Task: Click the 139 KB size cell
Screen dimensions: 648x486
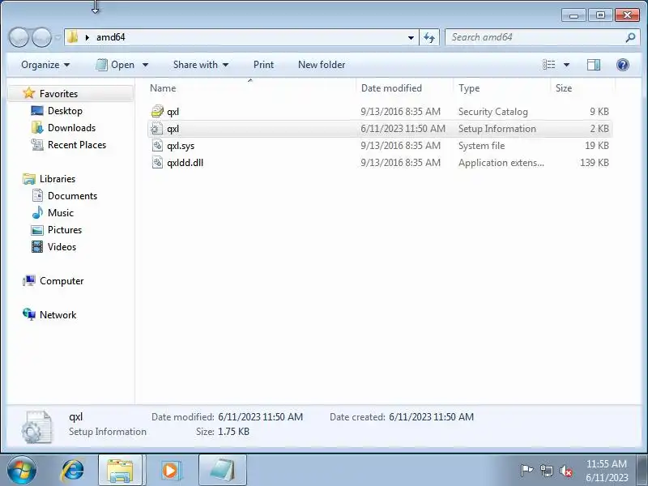Action: 595,163
